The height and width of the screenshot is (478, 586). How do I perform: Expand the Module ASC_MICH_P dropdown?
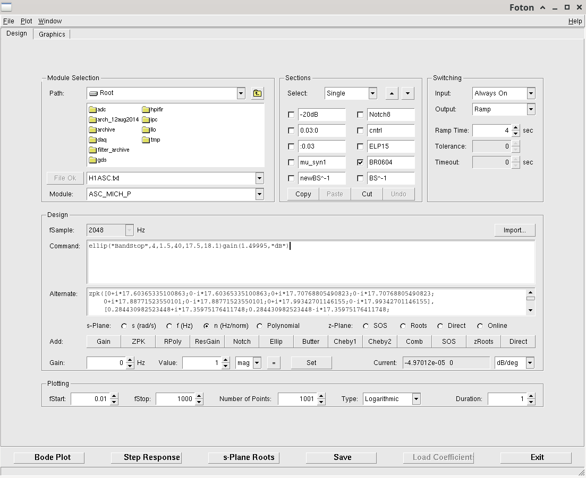pos(259,194)
